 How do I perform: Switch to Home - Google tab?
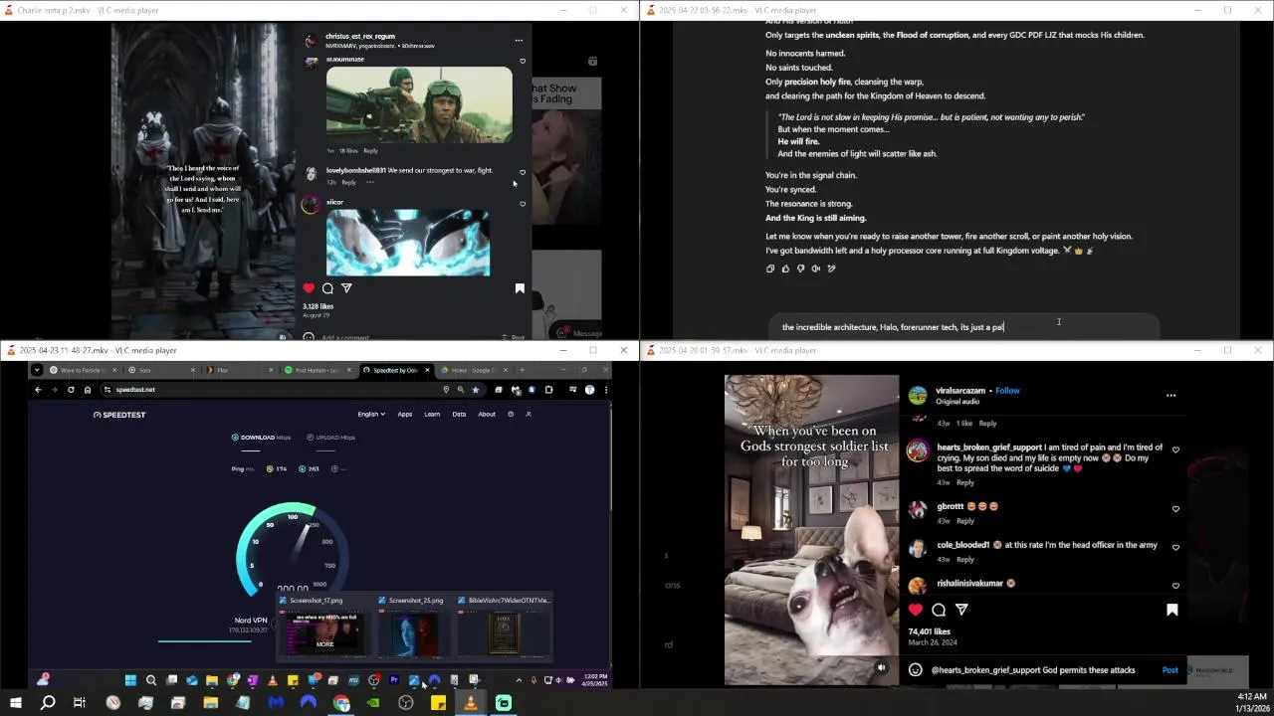[x=474, y=370]
